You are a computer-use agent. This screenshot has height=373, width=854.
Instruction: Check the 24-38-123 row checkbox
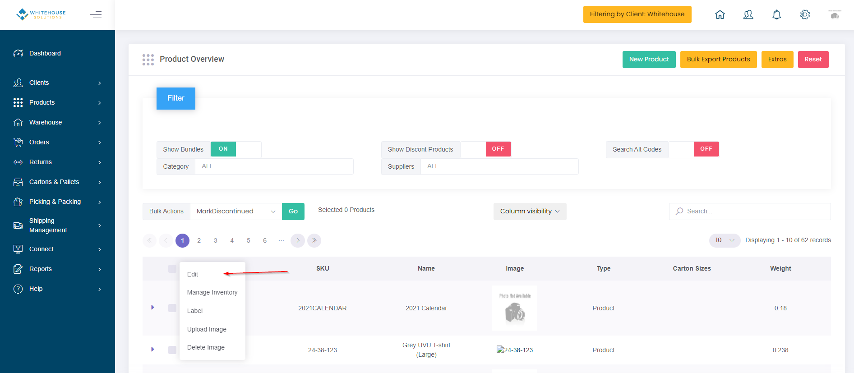172,350
